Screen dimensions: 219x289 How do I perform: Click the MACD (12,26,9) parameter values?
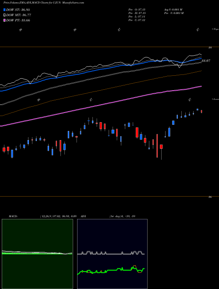pyautogui.click(x=58, y=216)
